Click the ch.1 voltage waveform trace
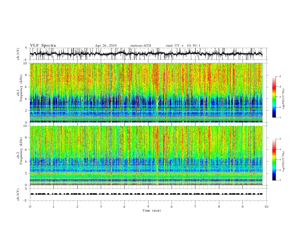Screen dimensions: 300x232 146,54
